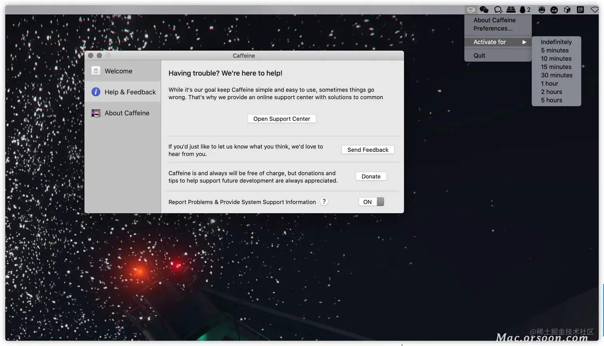The width and height of the screenshot is (604, 346).
Task: Expand the Activate for submenu arrow
Action: point(524,42)
